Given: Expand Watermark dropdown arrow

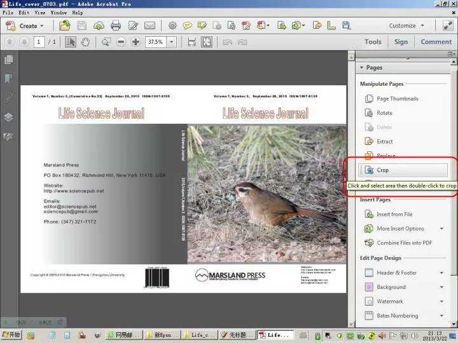Looking at the screenshot, I should click(441, 301).
